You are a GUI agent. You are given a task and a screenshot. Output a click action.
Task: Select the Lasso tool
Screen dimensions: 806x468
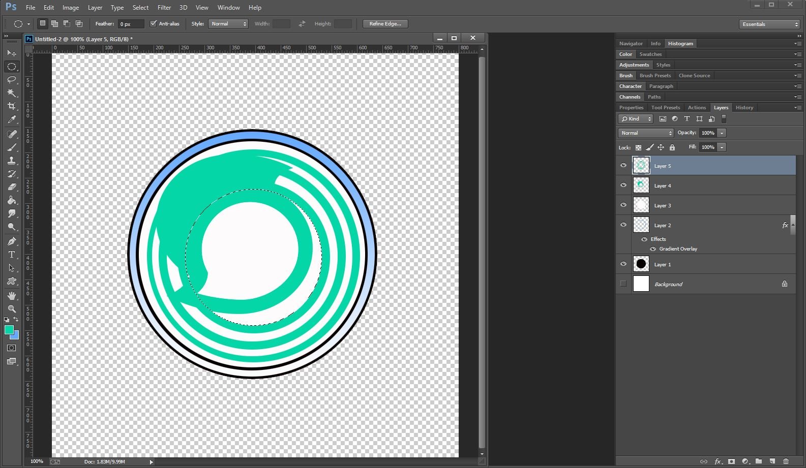(x=12, y=80)
